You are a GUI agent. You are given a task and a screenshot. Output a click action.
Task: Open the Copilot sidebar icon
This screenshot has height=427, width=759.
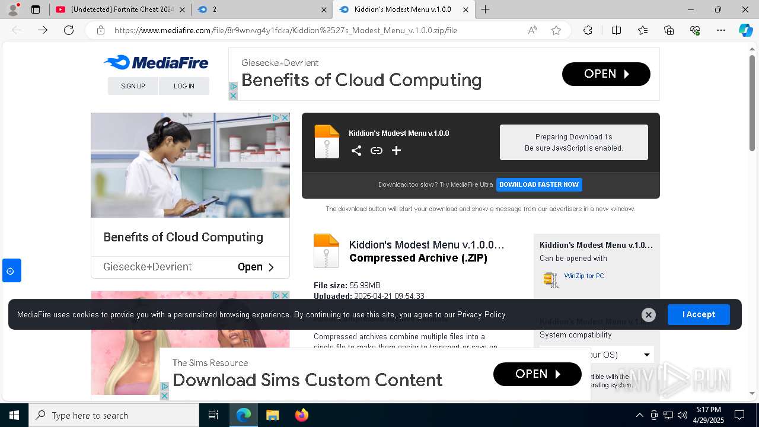tap(745, 30)
